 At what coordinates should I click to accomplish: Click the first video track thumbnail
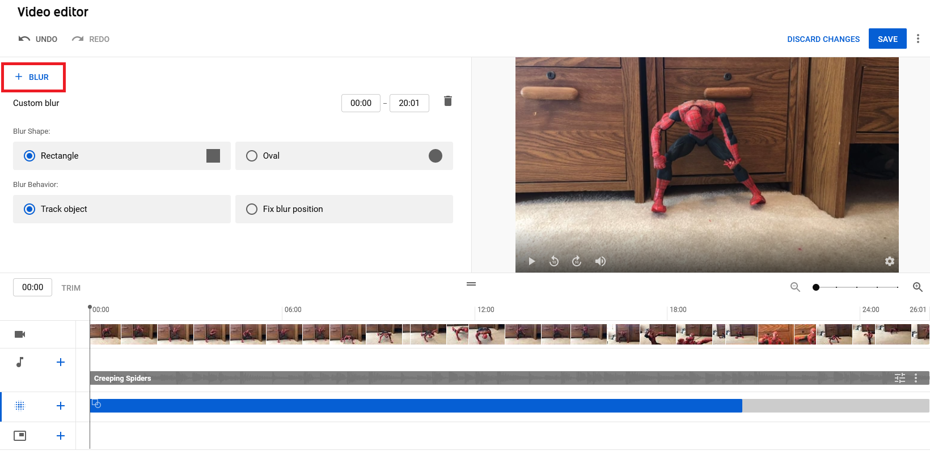click(x=105, y=334)
